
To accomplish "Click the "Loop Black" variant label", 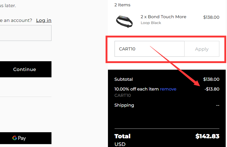I will [151, 23].
